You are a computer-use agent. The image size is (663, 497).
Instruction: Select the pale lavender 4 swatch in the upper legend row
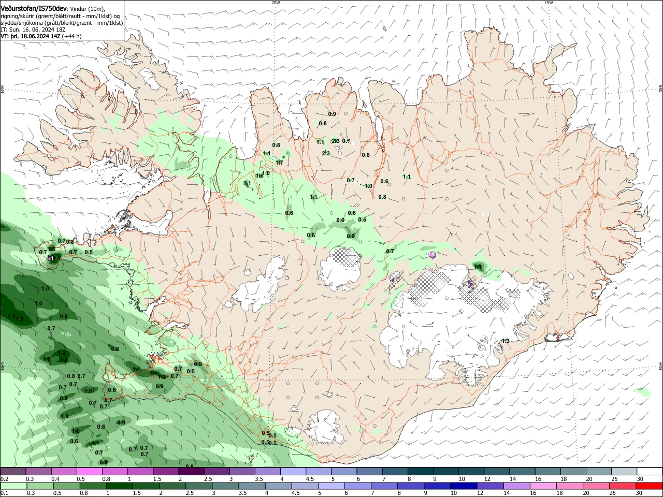[x=293, y=472]
